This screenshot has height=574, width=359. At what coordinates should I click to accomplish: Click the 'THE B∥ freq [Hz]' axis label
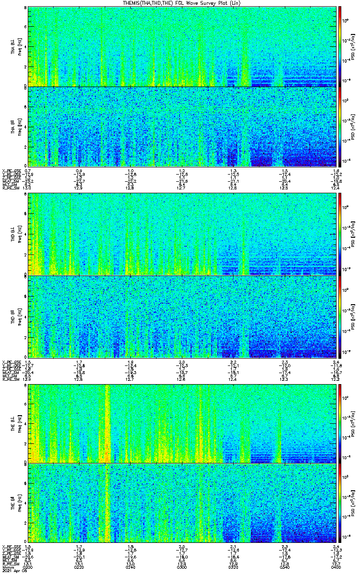(16, 504)
